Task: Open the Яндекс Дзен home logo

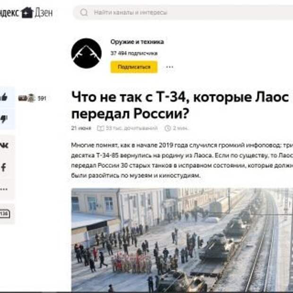Action: coord(26,13)
